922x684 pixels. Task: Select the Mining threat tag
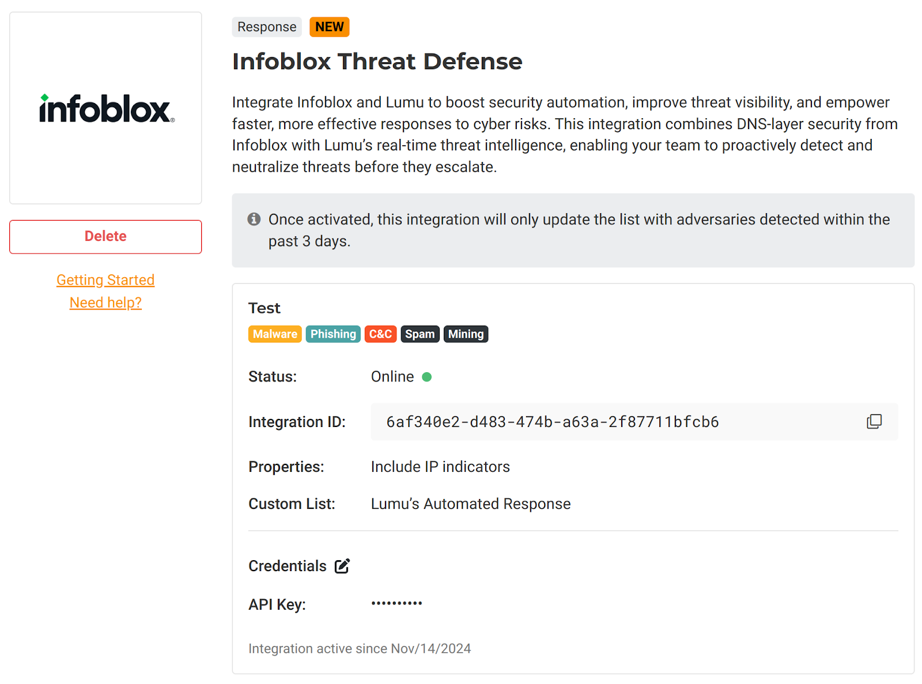coord(466,334)
